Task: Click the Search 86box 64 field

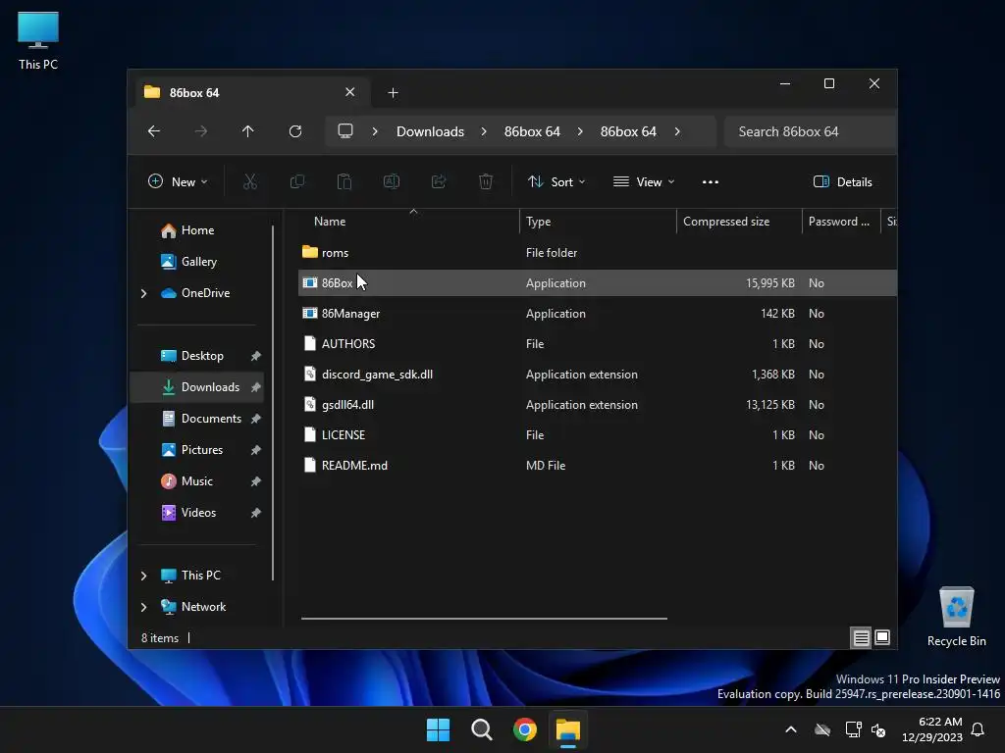Action: 810,131
